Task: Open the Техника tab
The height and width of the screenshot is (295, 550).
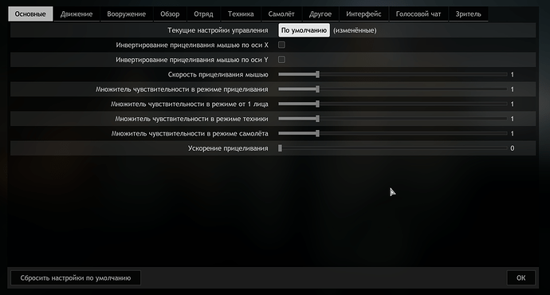Action: tap(241, 14)
